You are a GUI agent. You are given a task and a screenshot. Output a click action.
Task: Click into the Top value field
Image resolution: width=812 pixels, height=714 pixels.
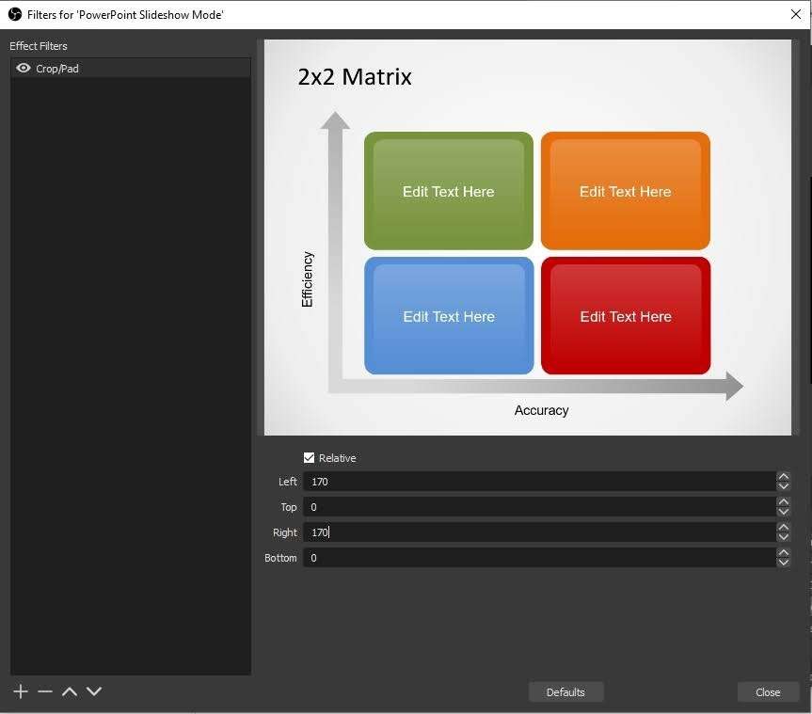pos(536,507)
